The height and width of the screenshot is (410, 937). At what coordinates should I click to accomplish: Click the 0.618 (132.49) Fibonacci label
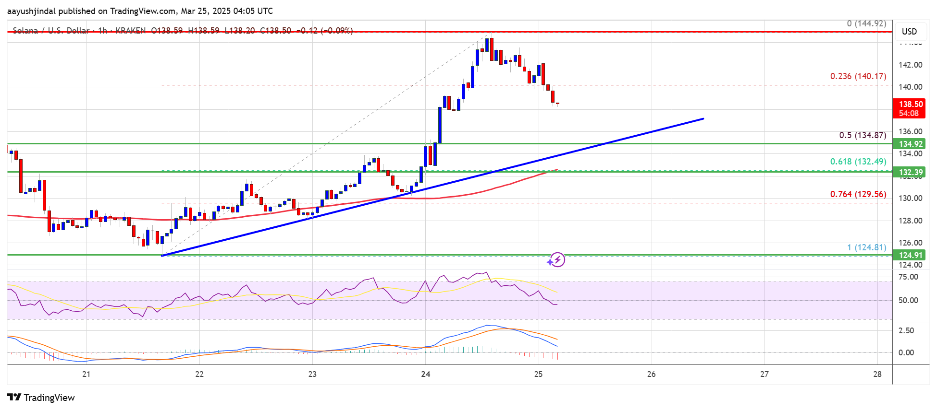[x=858, y=162]
